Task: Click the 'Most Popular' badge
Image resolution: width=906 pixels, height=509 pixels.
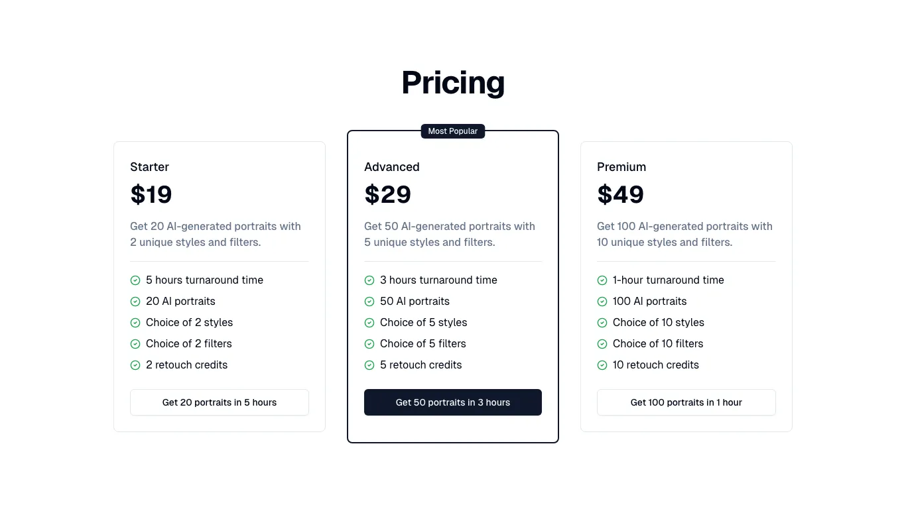Action: point(453,131)
